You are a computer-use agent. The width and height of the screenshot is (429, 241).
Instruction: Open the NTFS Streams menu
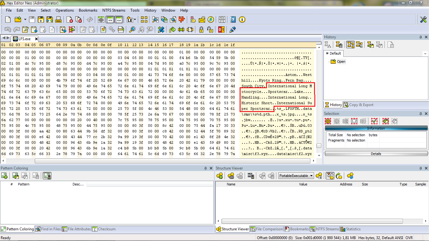point(114,10)
